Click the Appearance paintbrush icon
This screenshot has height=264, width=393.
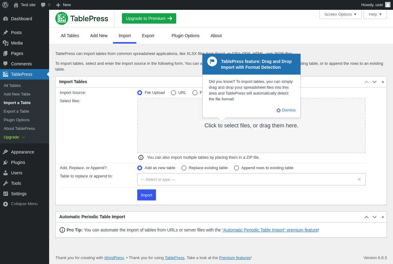(6, 152)
